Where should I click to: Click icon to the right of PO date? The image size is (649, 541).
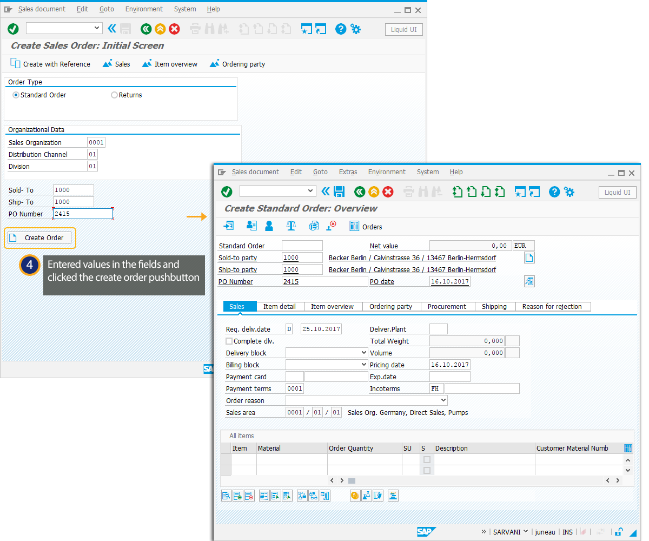click(x=529, y=281)
